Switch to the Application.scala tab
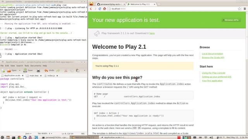The height and width of the screenshot is (139, 248). point(12,76)
